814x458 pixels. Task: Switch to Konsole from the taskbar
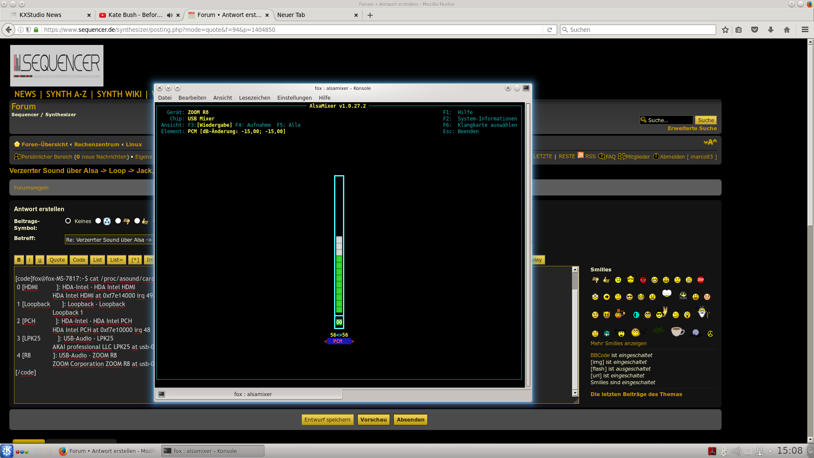[x=213, y=451]
